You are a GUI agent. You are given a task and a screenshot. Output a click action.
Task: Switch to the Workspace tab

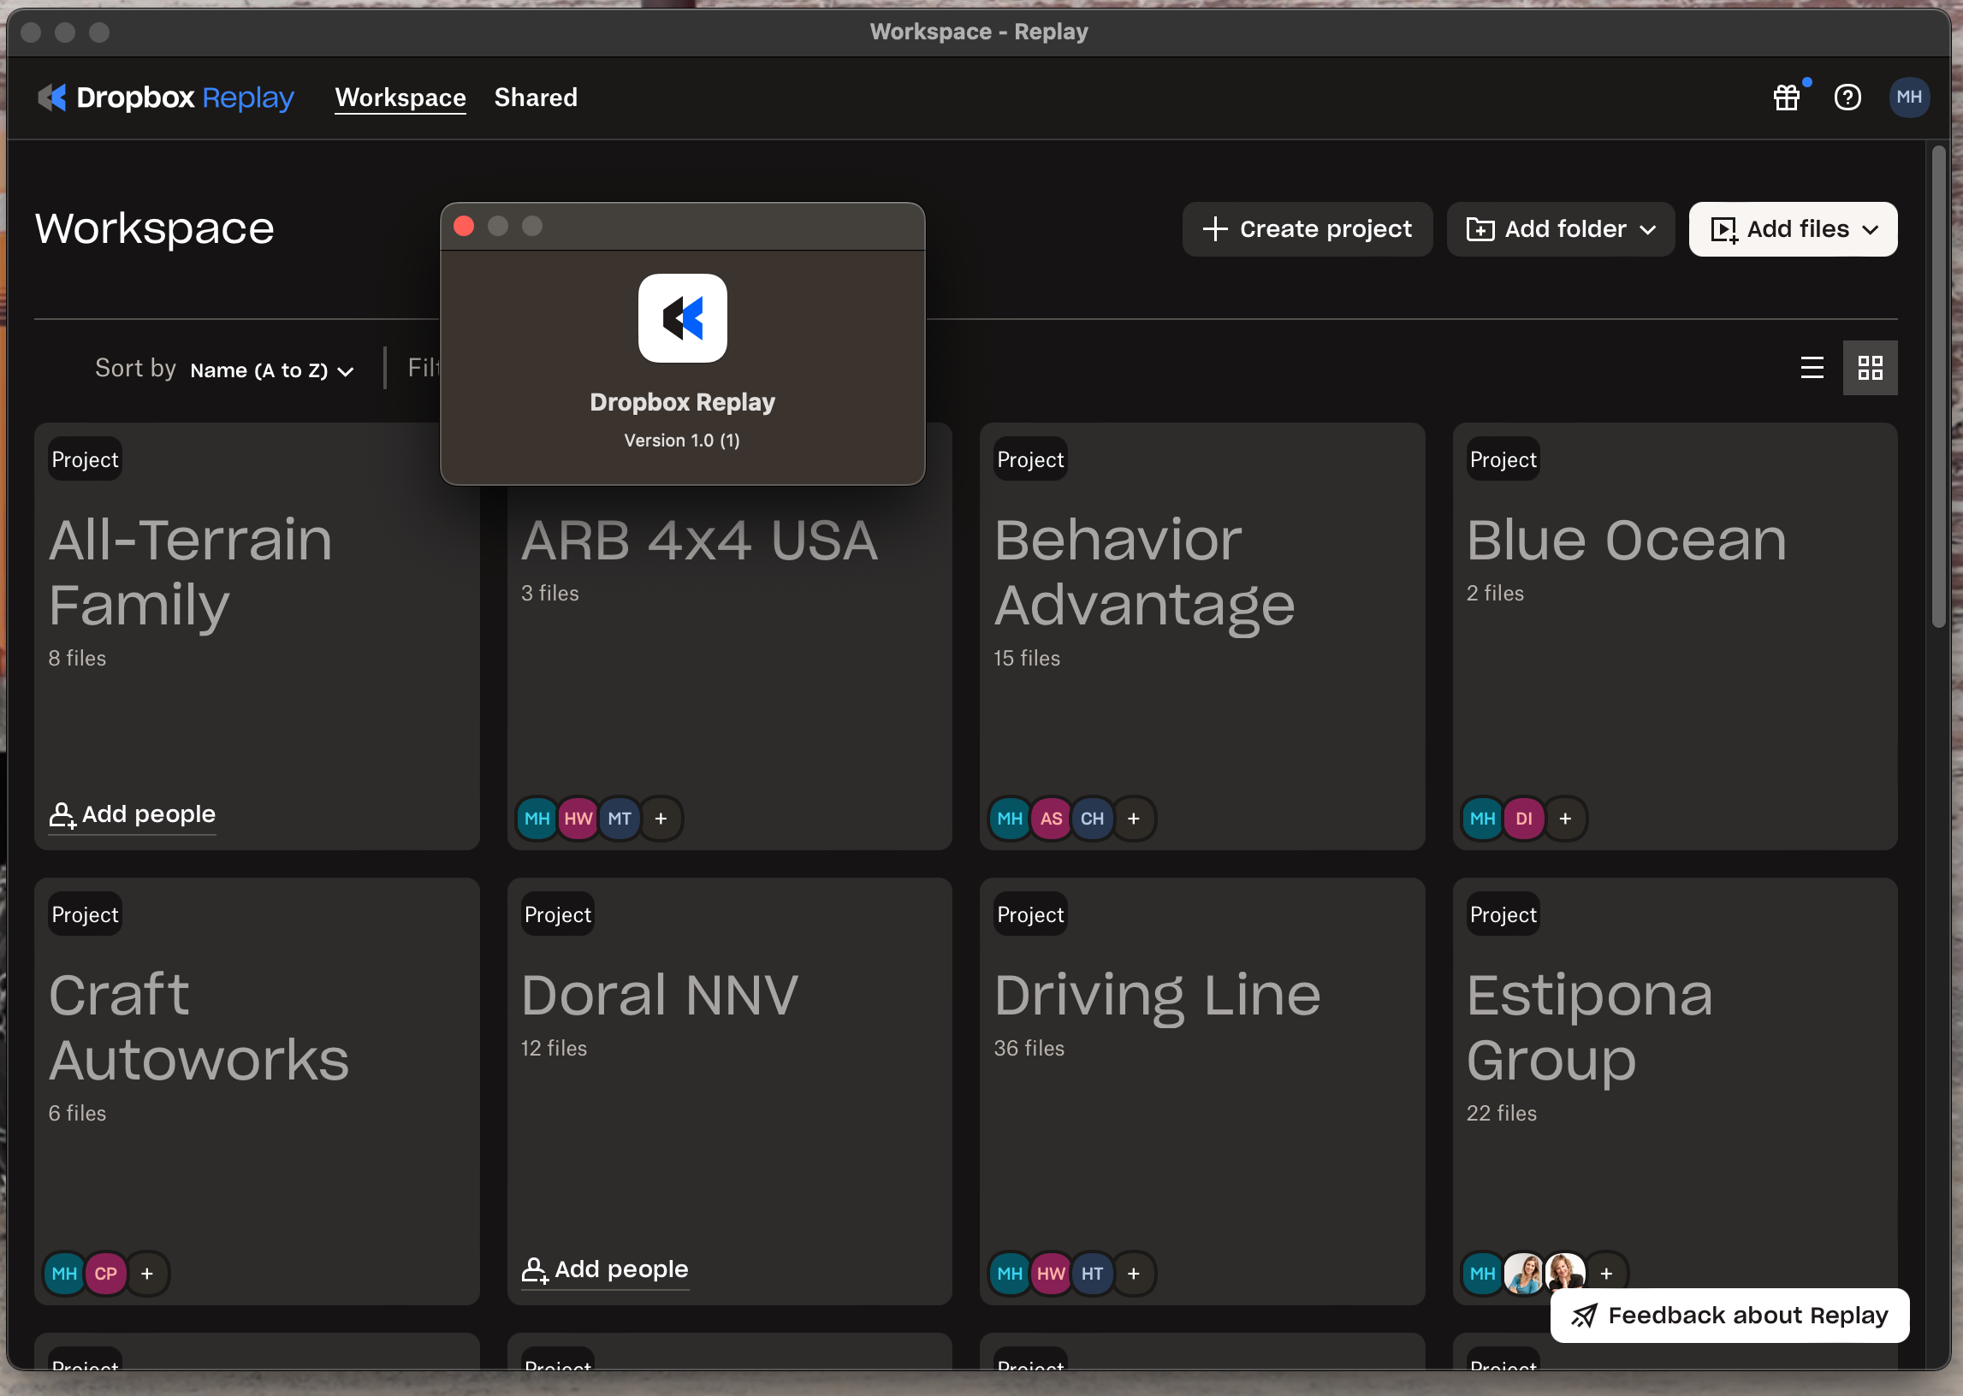tap(400, 97)
